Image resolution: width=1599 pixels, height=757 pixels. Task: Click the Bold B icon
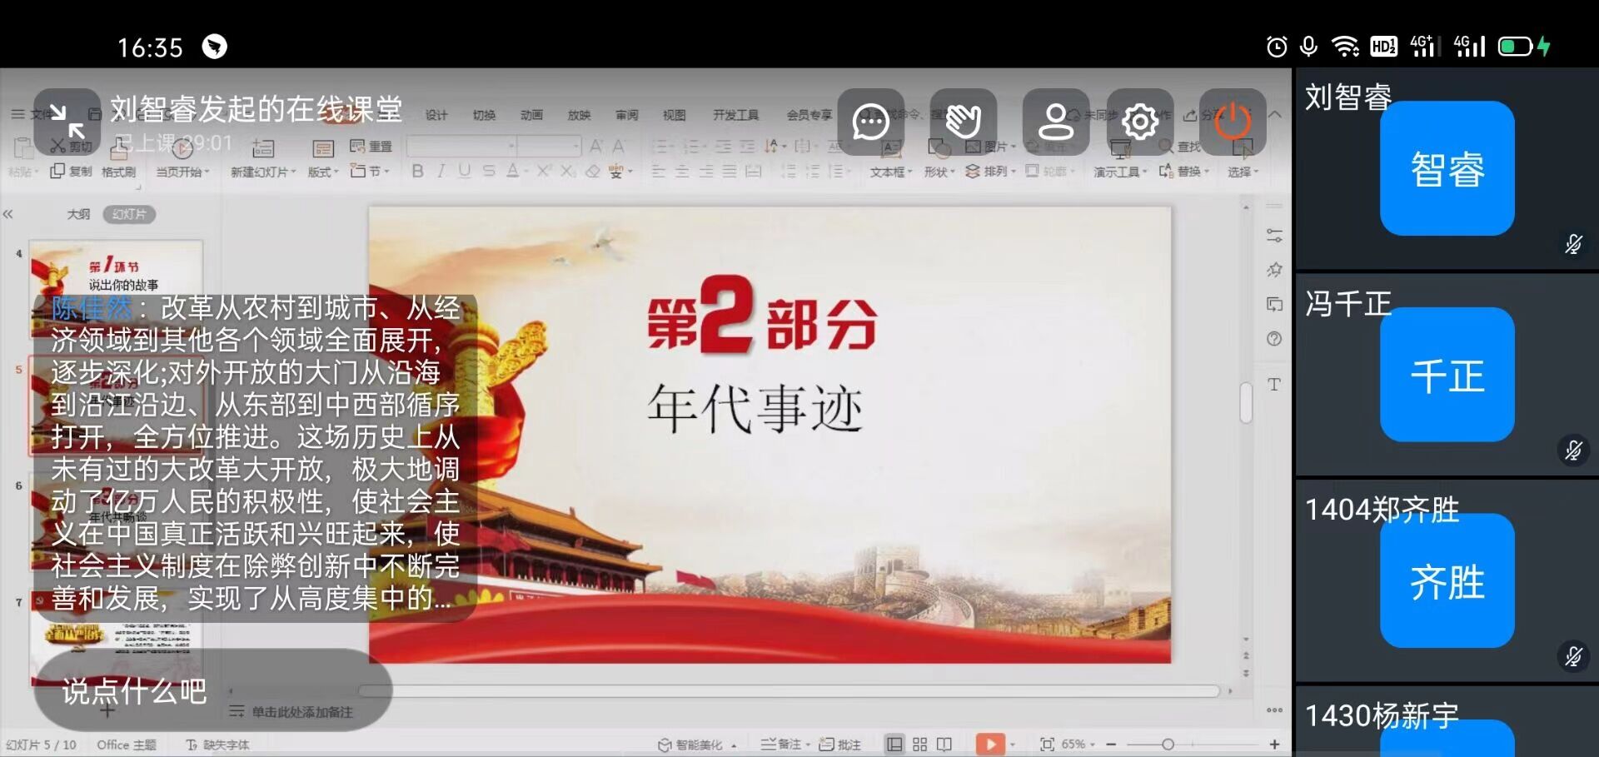point(417,171)
